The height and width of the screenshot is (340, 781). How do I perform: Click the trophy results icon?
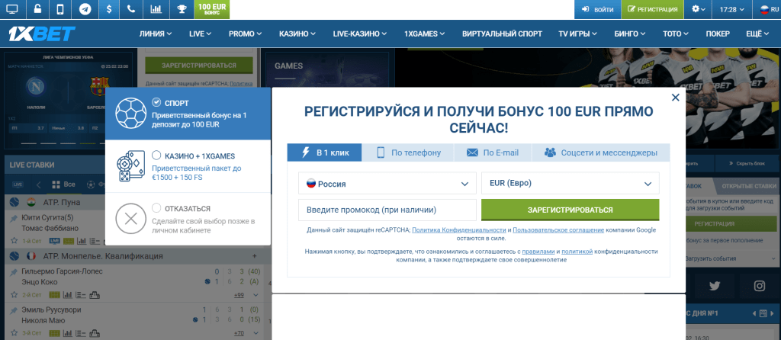point(181,9)
